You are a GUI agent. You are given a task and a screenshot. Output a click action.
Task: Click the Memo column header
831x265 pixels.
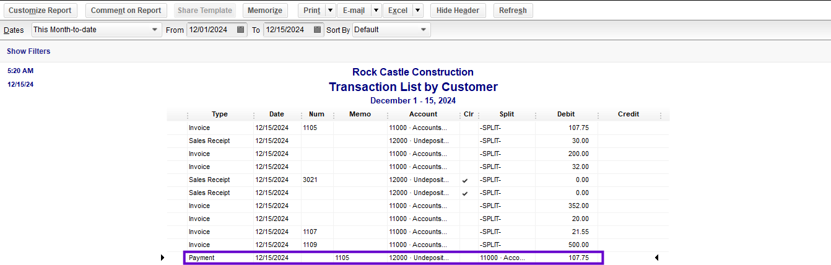click(360, 115)
